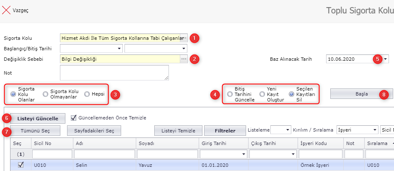The image size is (394, 171).
Task: Open Sigorta Kolu lookup ellipsis button
Action: [x=184, y=38]
